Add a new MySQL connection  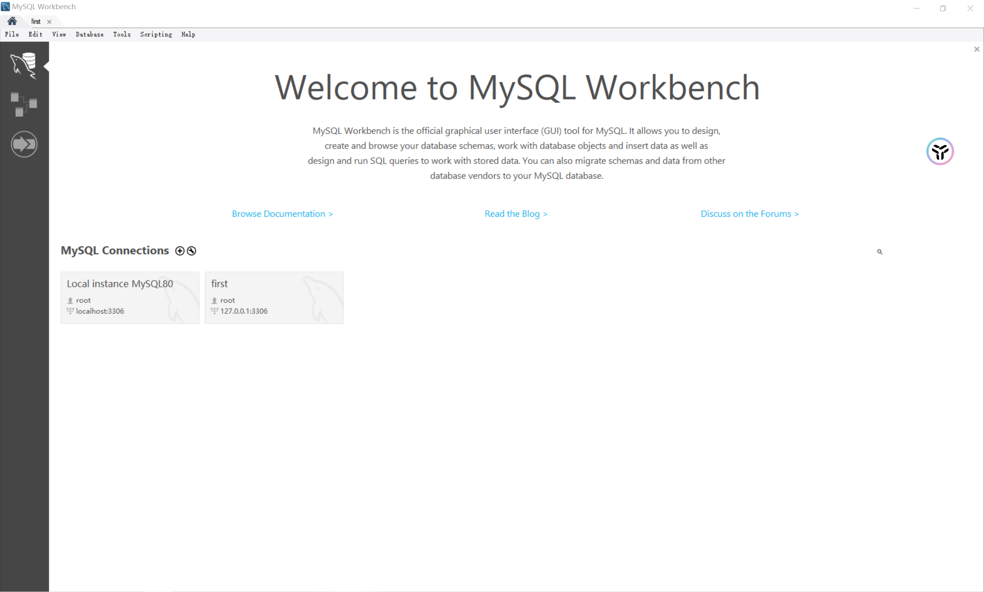(x=180, y=251)
